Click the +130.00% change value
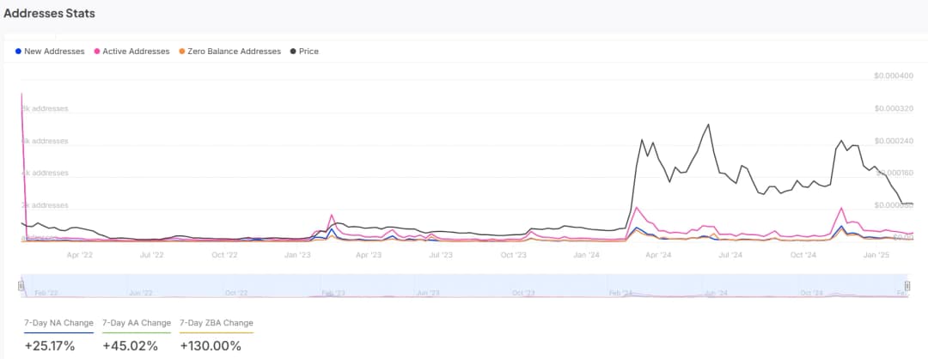Image resolution: width=928 pixels, height=359 pixels. point(211,346)
